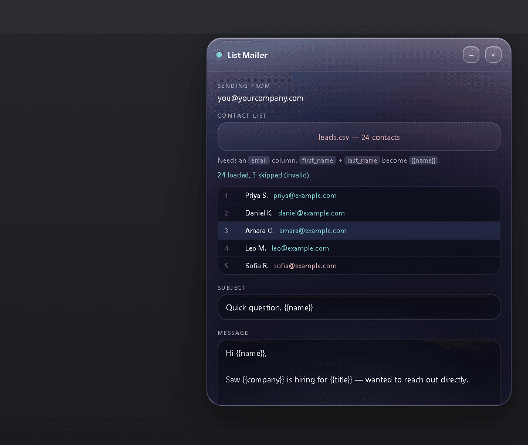Click the first_name column tag
The height and width of the screenshot is (445, 528).
click(x=317, y=160)
